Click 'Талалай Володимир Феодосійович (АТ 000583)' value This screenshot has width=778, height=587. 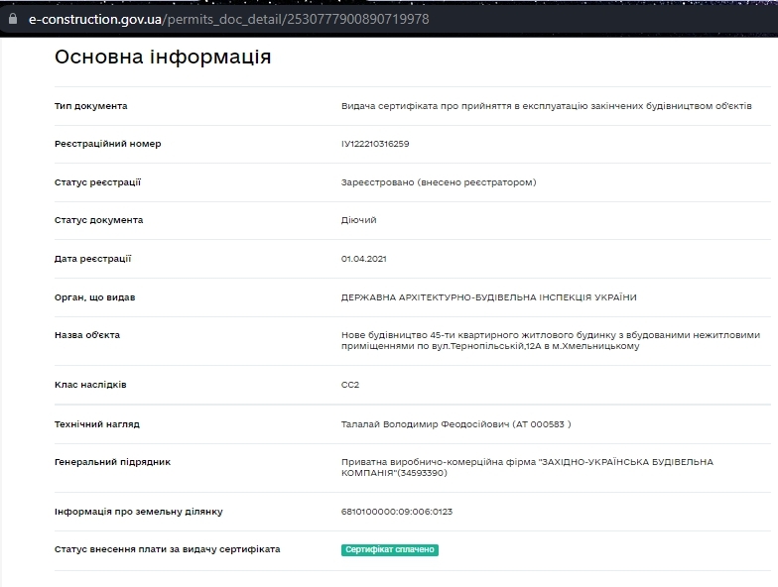click(456, 424)
